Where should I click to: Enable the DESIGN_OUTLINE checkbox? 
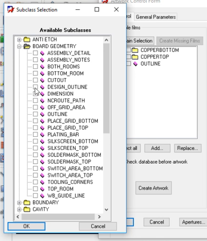[35, 87]
